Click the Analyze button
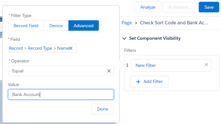The image size is (221, 124). click(148, 7)
